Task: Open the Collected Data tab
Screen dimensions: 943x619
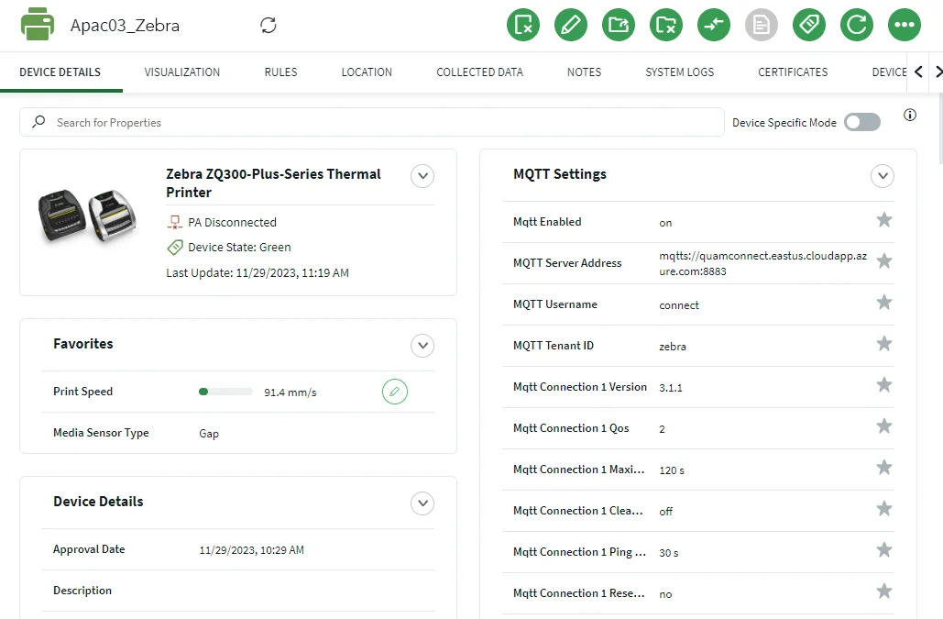Action: (479, 72)
